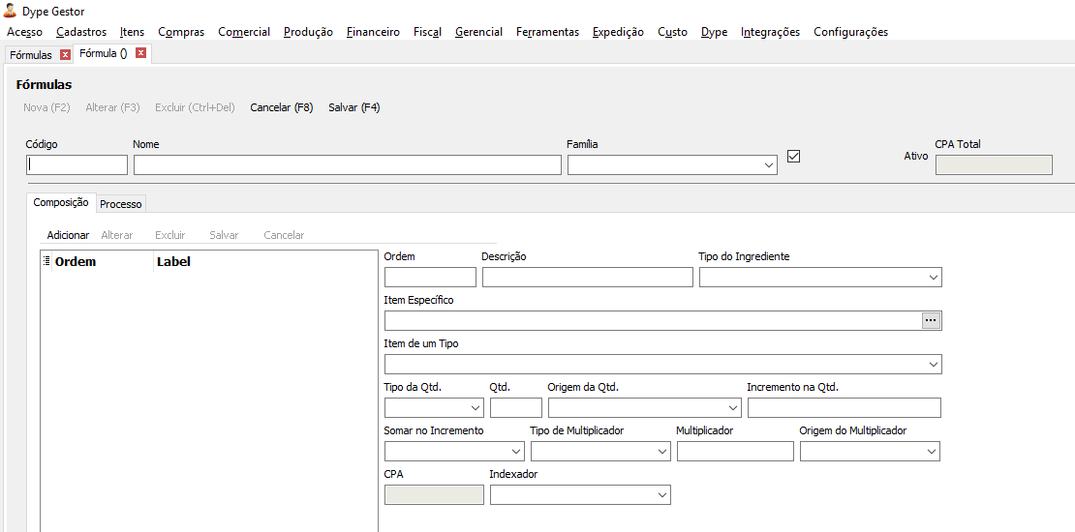
Task: Focus the Incremento na Qtd. field
Action: click(844, 408)
